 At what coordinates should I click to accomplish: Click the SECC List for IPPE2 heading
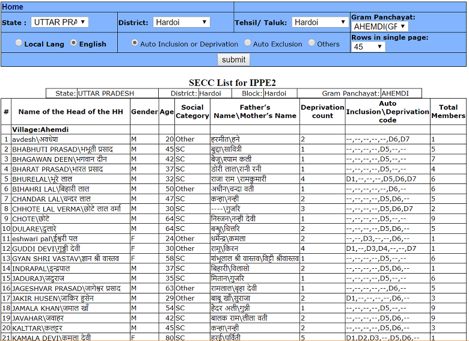coord(233,82)
